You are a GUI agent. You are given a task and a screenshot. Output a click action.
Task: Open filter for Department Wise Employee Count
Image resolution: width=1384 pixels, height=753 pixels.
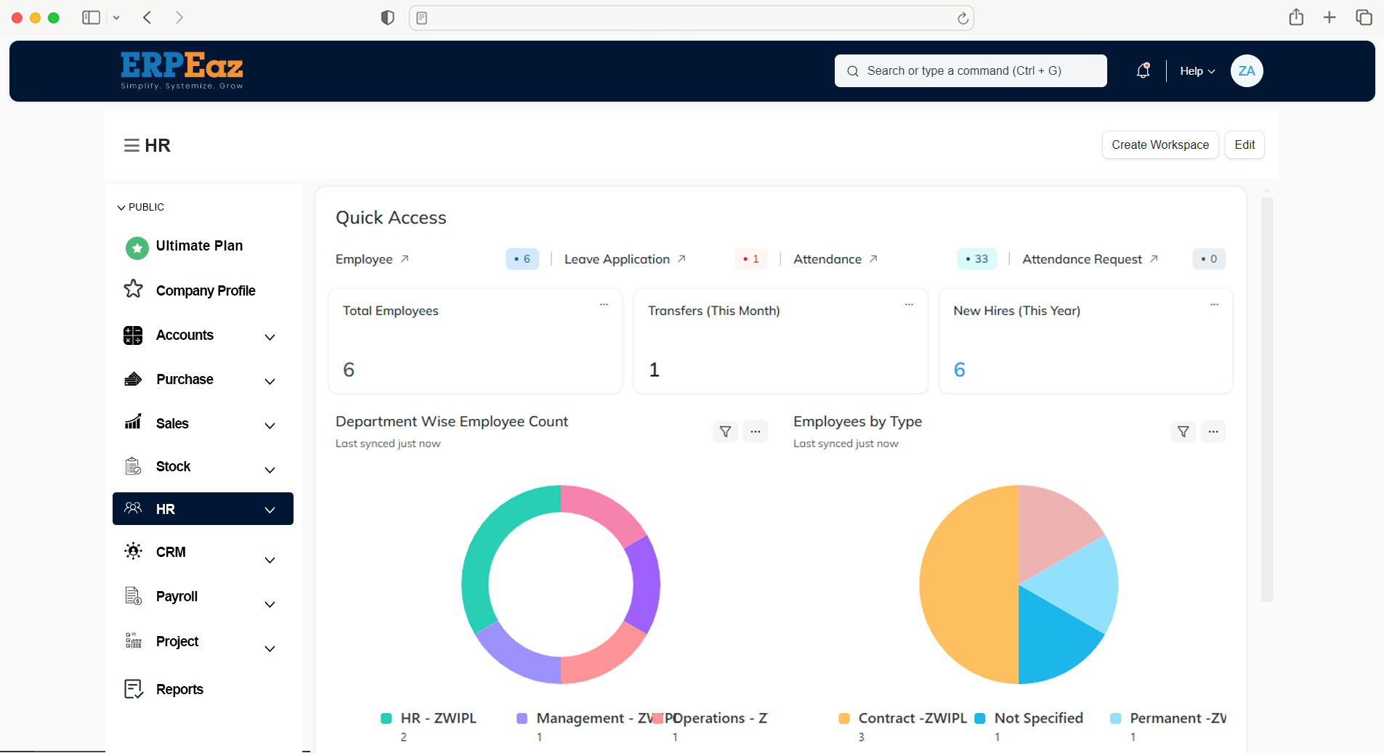pos(725,431)
